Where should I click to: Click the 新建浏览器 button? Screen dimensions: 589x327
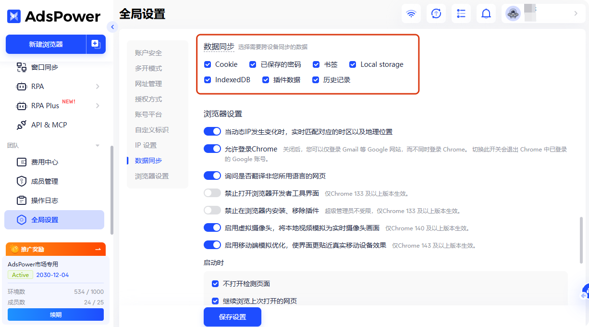(46, 44)
